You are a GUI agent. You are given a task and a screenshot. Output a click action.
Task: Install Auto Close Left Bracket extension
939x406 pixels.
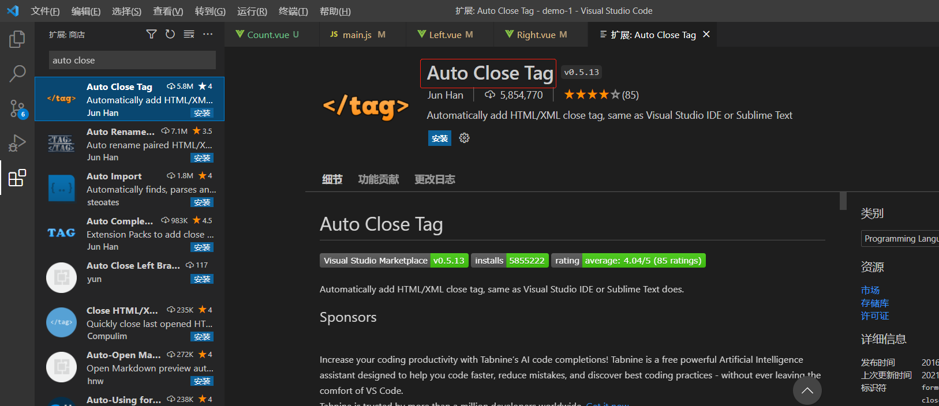click(202, 279)
